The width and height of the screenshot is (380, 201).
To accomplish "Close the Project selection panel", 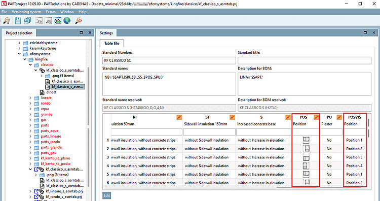I will click(90, 33).
